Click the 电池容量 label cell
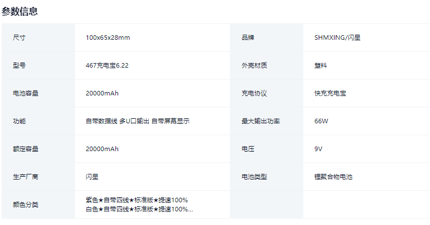The height and width of the screenshot is (225, 430). click(x=38, y=93)
